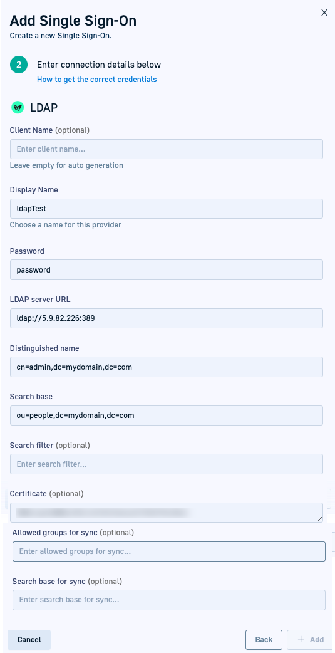The image size is (335, 653).
Task: Click the LDAP server URL field
Action: tap(167, 318)
